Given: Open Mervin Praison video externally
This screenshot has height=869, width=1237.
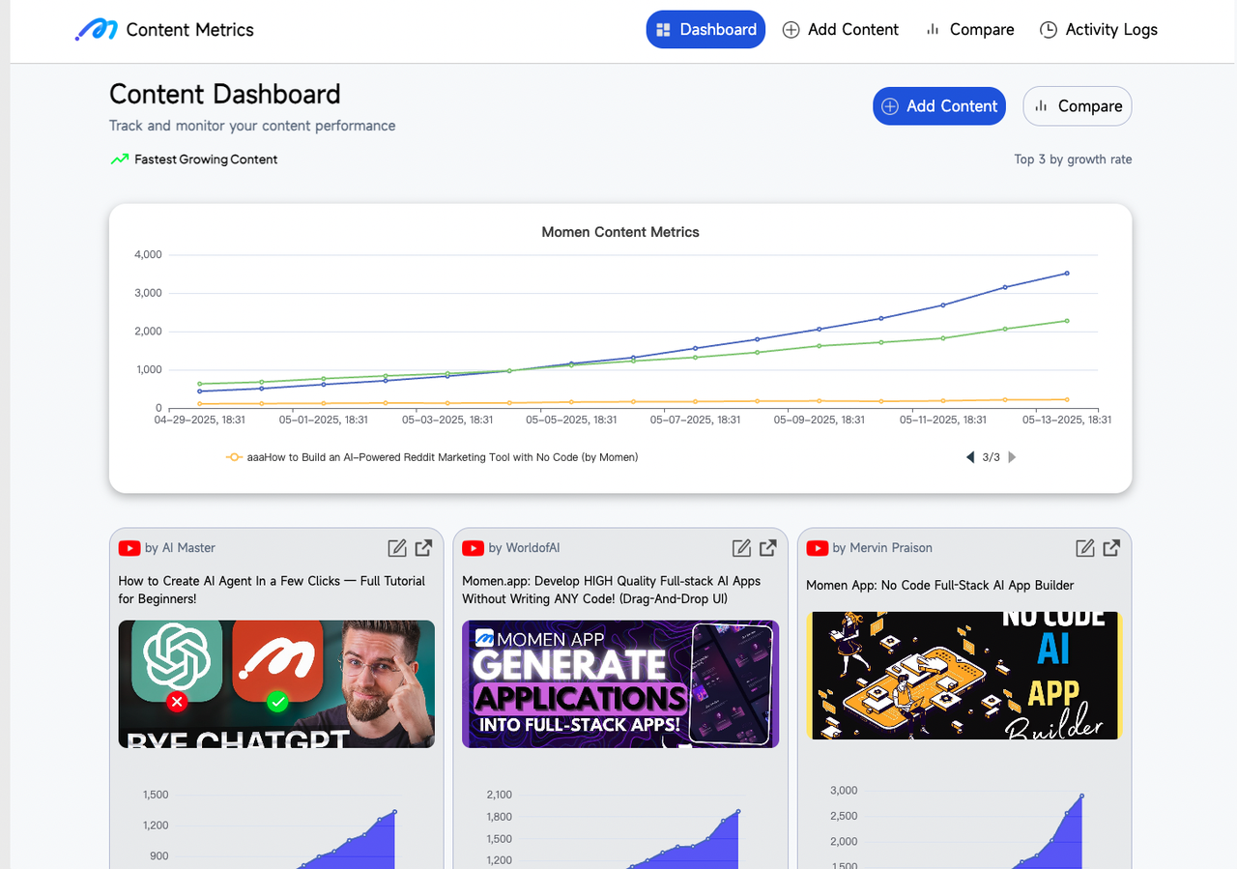Looking at the screenshot, I should coord(1111,548).
